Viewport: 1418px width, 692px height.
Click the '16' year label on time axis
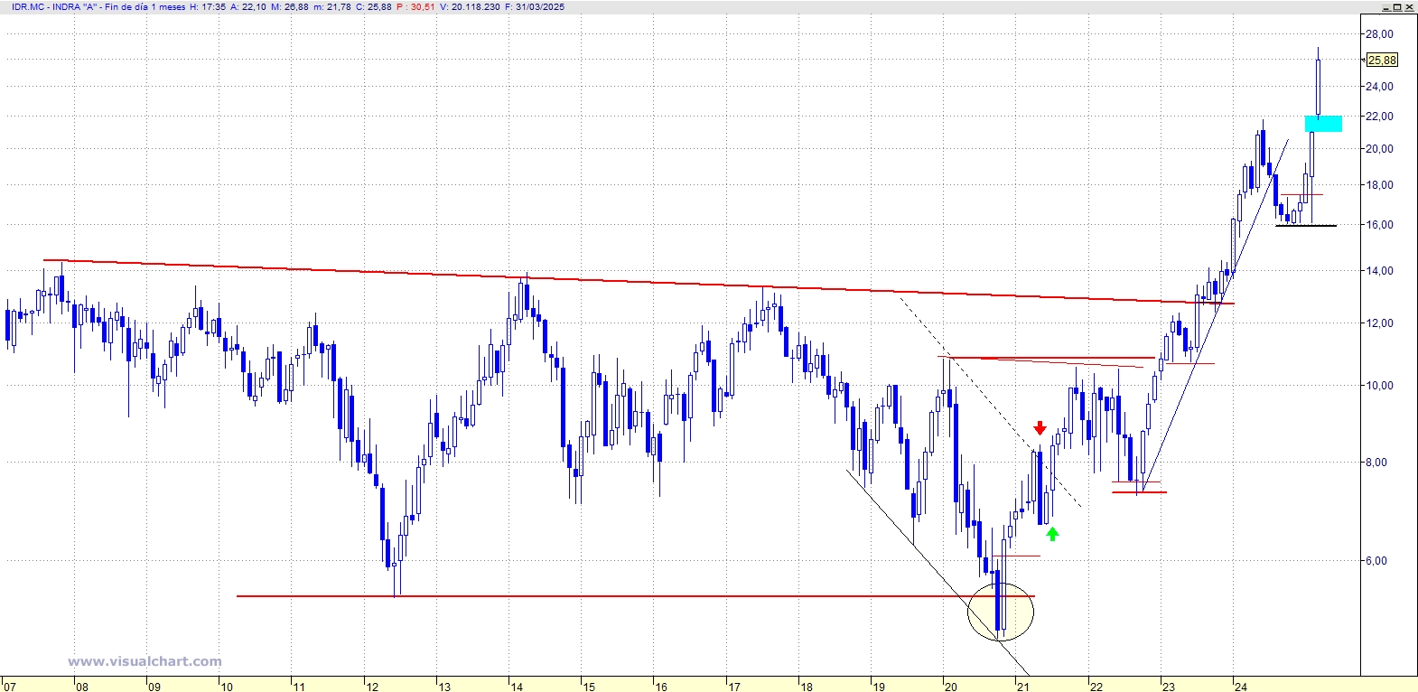661,687
